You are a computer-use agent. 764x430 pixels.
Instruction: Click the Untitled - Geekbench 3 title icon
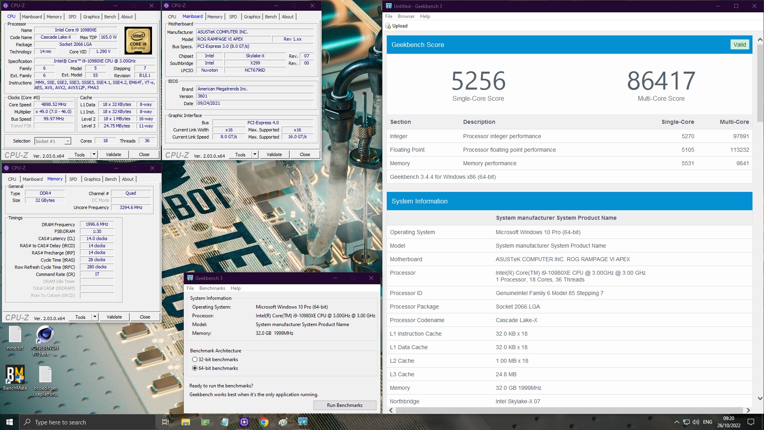[x=389, y=6]
